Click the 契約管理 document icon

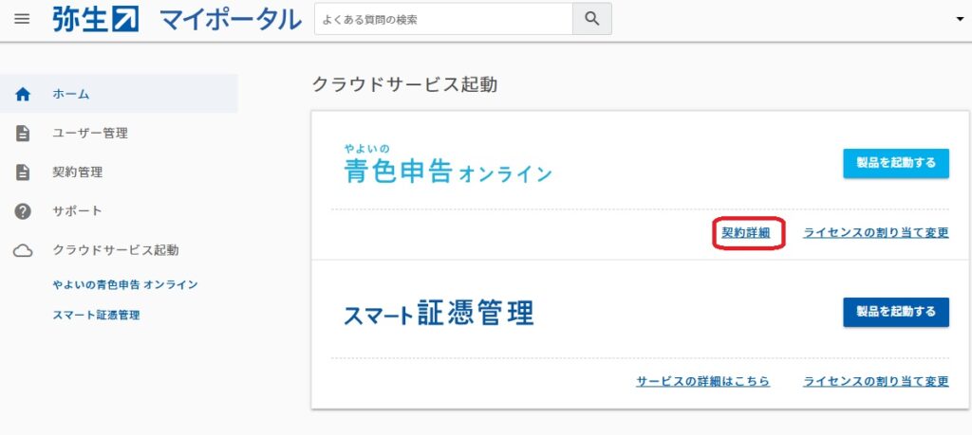point(24,172)
